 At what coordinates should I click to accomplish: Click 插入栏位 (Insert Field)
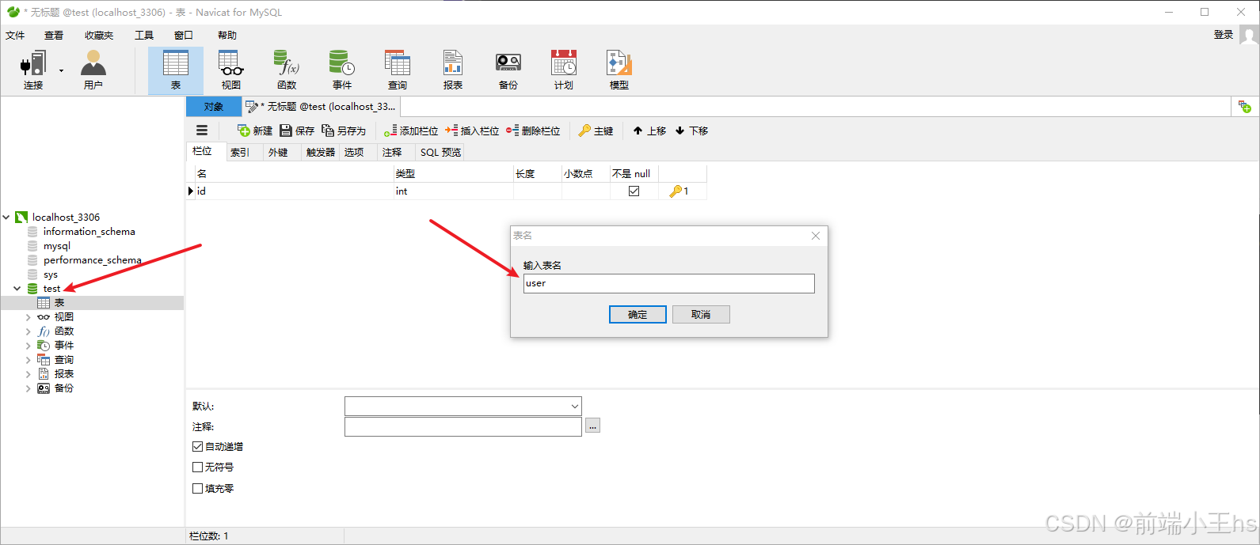coord(472,131)
